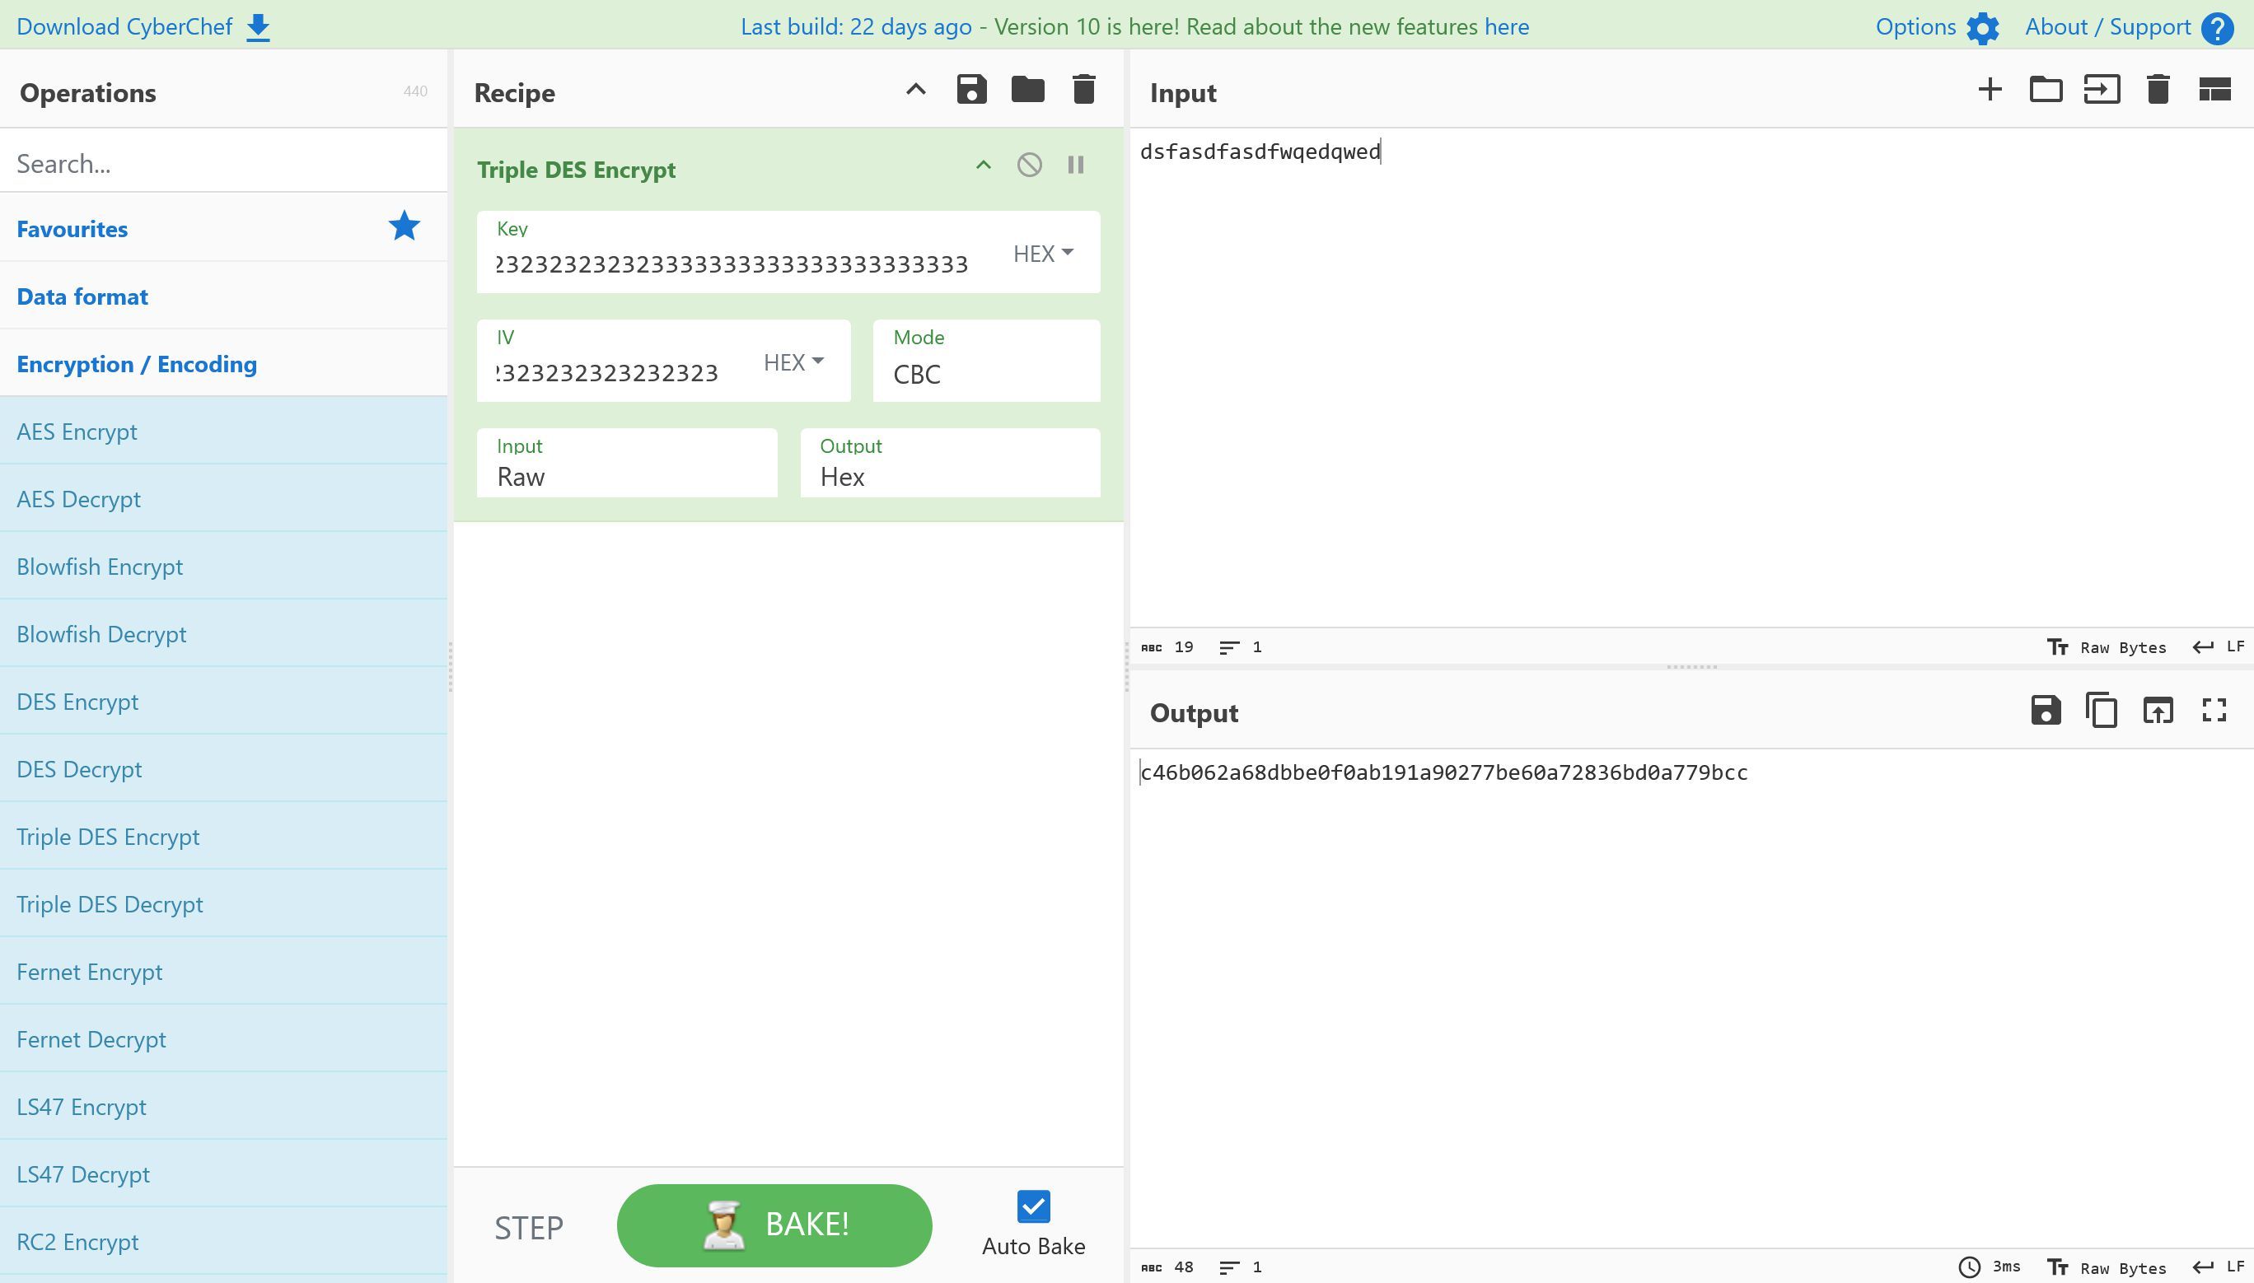Viewport: 2254px width, 1283px height.
Task: Select DES Decrypt operation
Action: tap(224, 769)
